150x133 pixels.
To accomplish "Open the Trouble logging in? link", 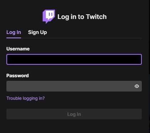I will 26,98.
